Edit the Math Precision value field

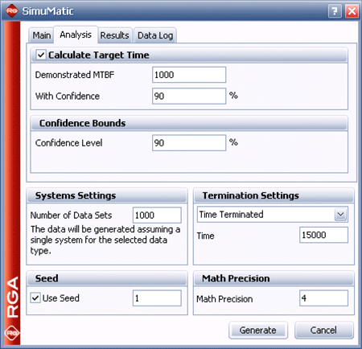(323, 298)
